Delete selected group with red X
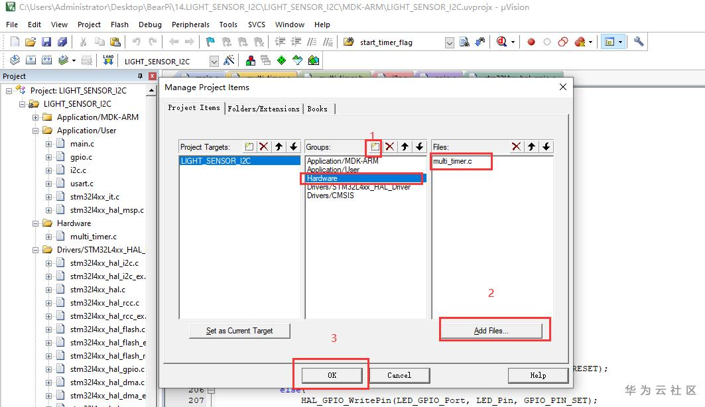This screenshot has height=407, width=705. [390, 146]
